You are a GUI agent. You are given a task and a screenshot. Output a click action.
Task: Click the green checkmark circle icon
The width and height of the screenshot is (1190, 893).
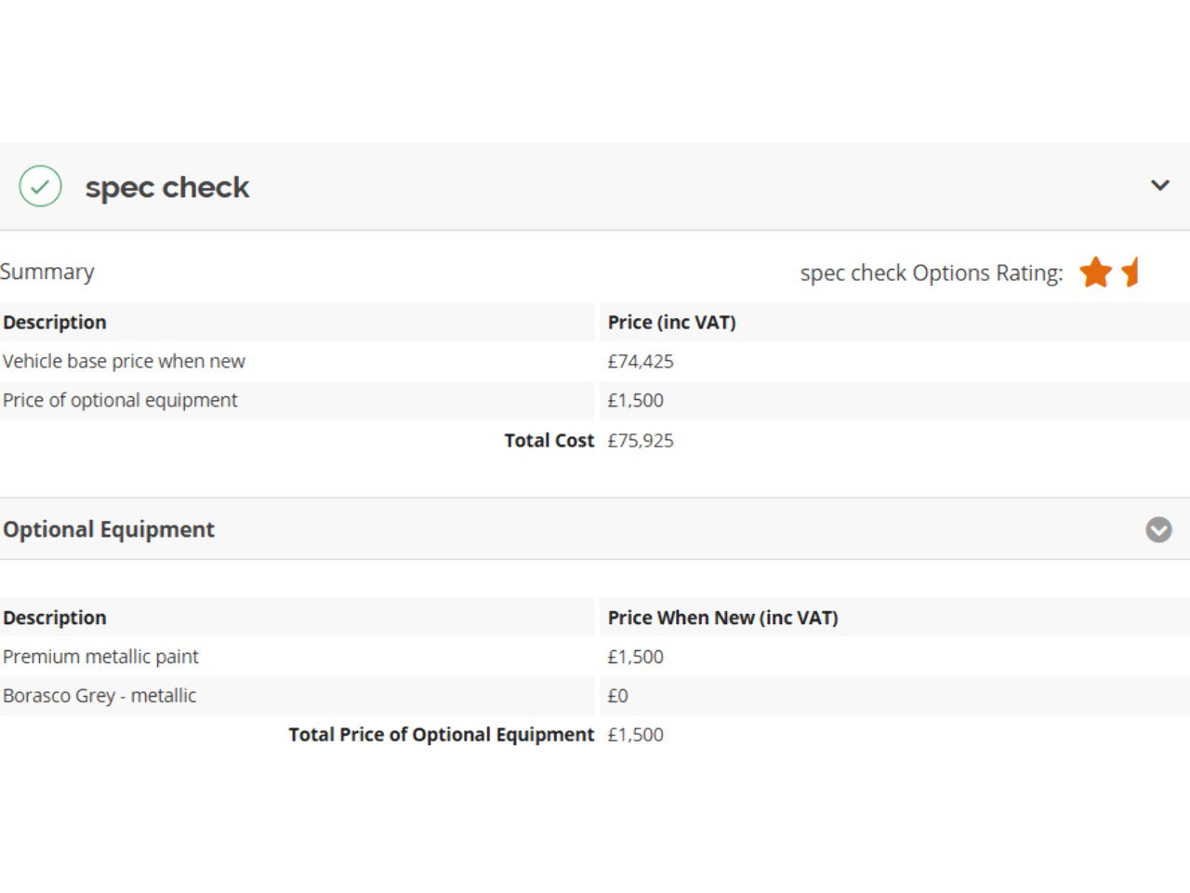pos(40,186)
